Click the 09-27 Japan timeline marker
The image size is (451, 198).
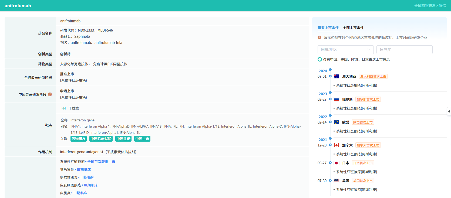click(330, 163)
